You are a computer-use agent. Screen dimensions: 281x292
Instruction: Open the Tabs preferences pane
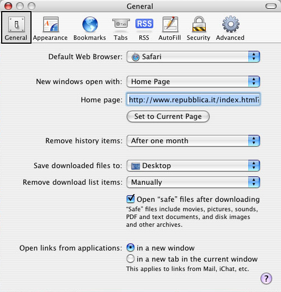click(x=121, y=28)
